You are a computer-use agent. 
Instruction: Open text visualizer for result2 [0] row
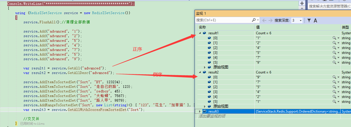[x=334, y=77]
